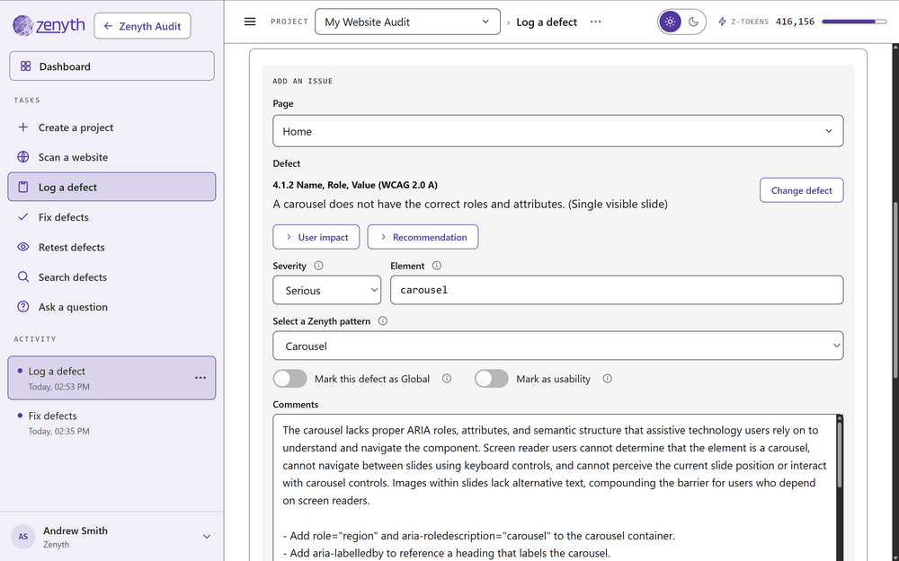Go to Search defects task

pyautogui.click(x=111, y=277)
